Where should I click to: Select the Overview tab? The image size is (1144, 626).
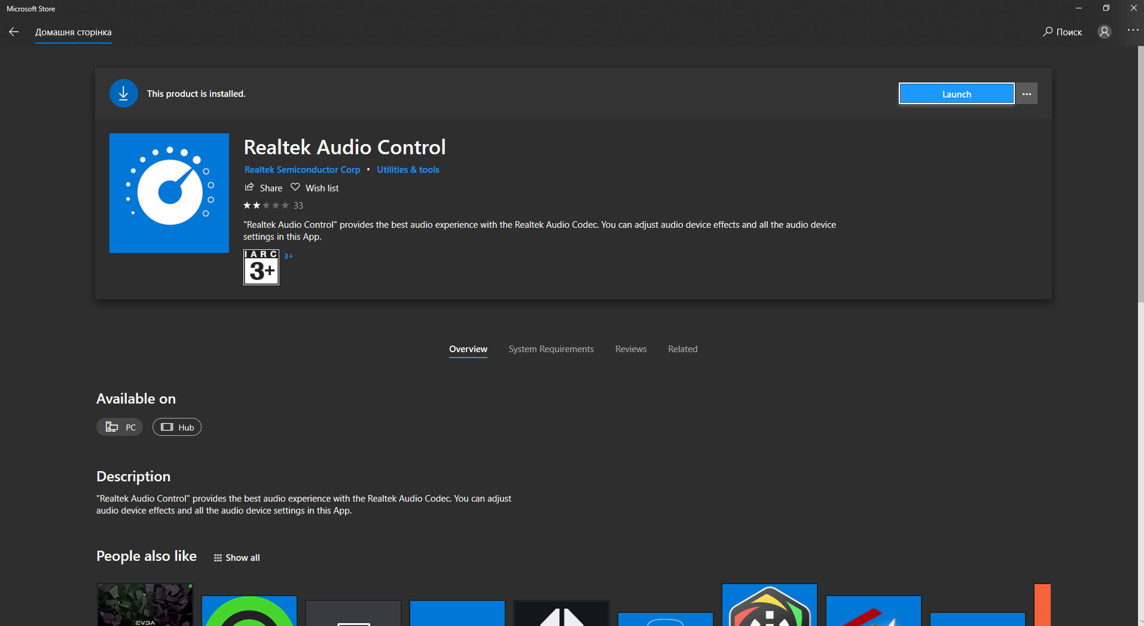tap(468, 349)
